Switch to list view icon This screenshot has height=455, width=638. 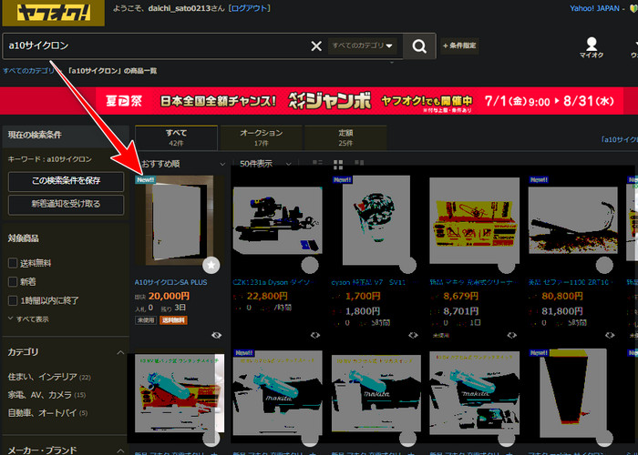(x=317, y=163)
